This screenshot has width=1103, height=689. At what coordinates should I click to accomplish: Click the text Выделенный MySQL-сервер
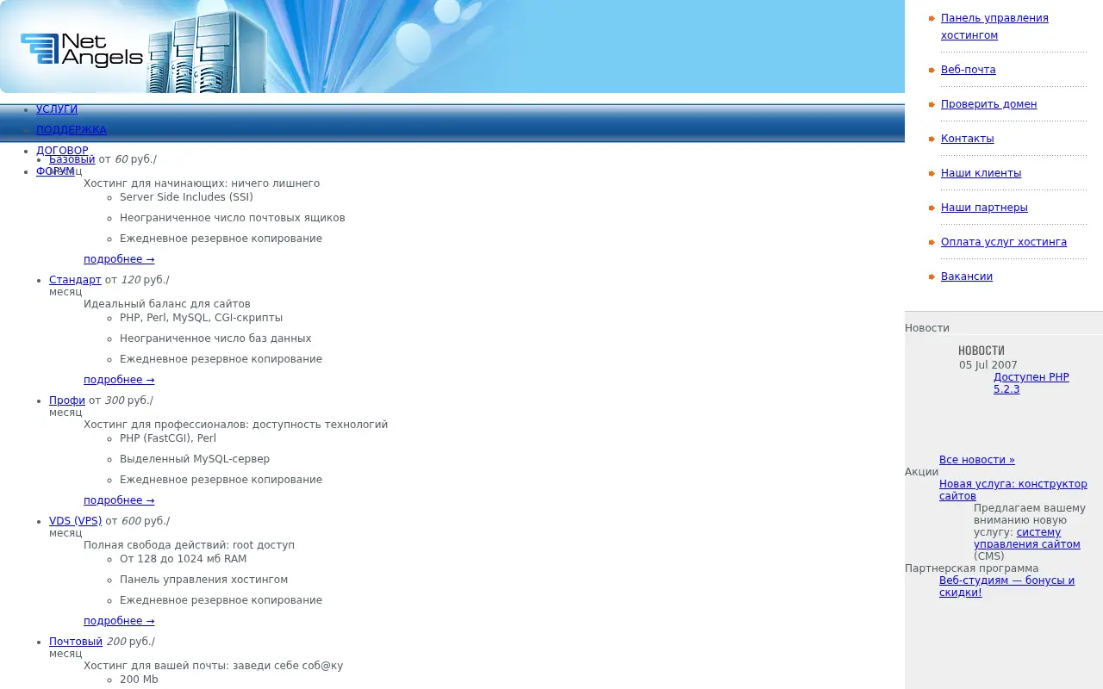[x=195, y=459]
